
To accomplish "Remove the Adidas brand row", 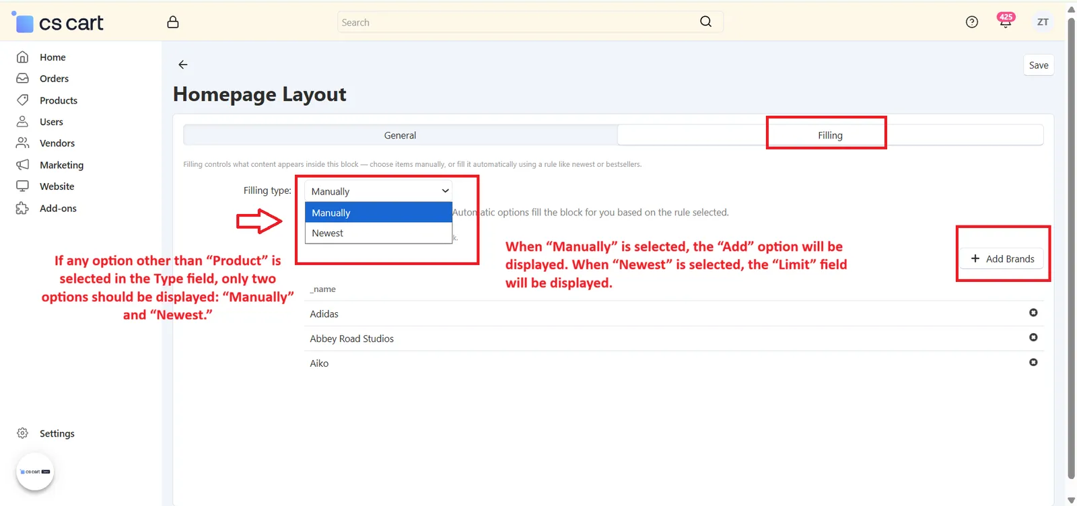I will pyautogui.click(x=1033, y=312).
